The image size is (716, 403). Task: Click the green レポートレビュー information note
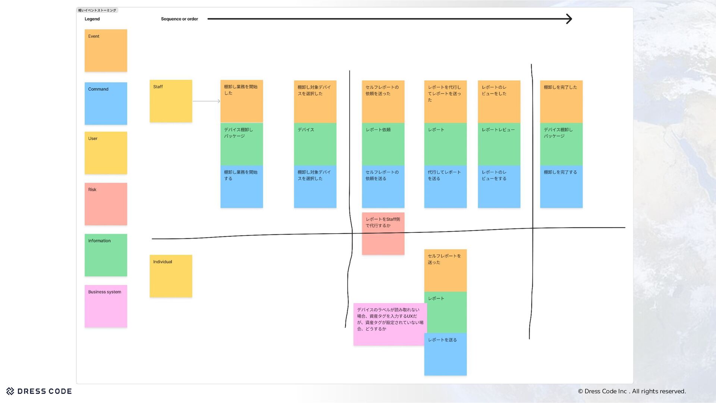(499, 144)
